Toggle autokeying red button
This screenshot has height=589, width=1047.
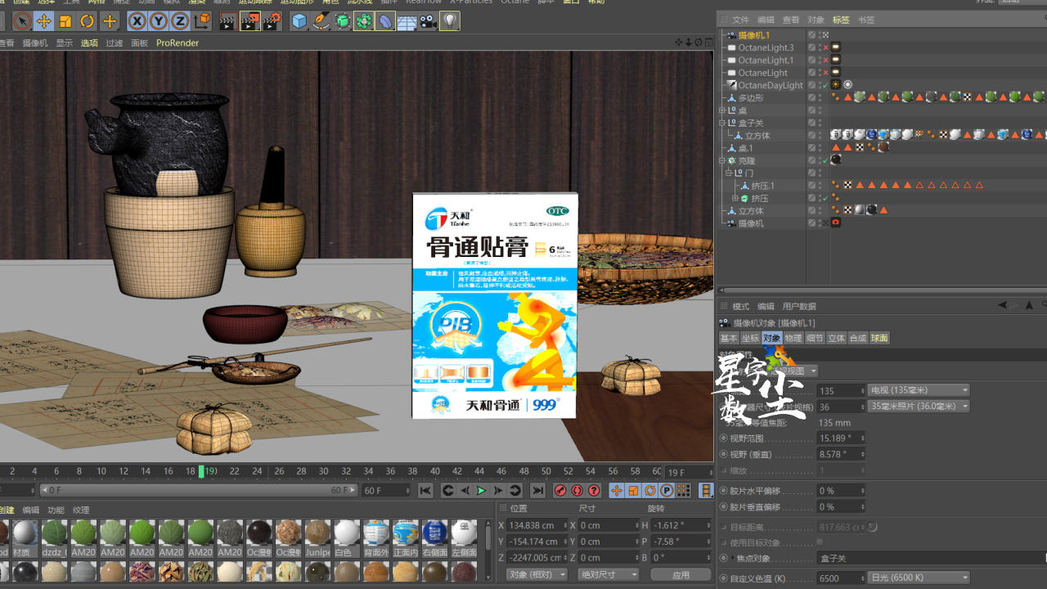point(577,491)
